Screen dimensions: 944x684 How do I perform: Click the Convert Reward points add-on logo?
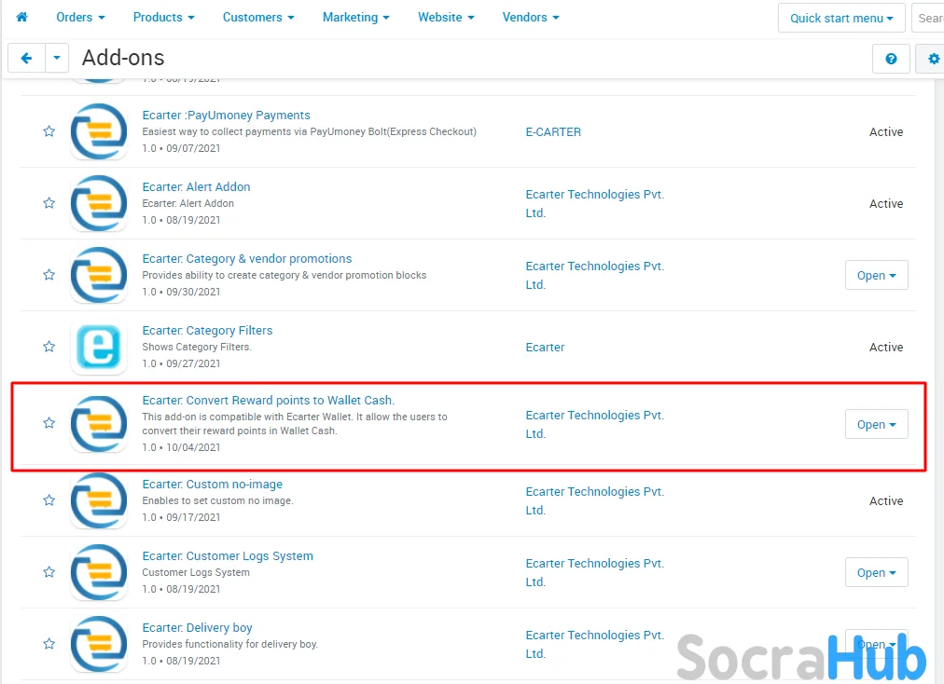(x=99, y=423)
